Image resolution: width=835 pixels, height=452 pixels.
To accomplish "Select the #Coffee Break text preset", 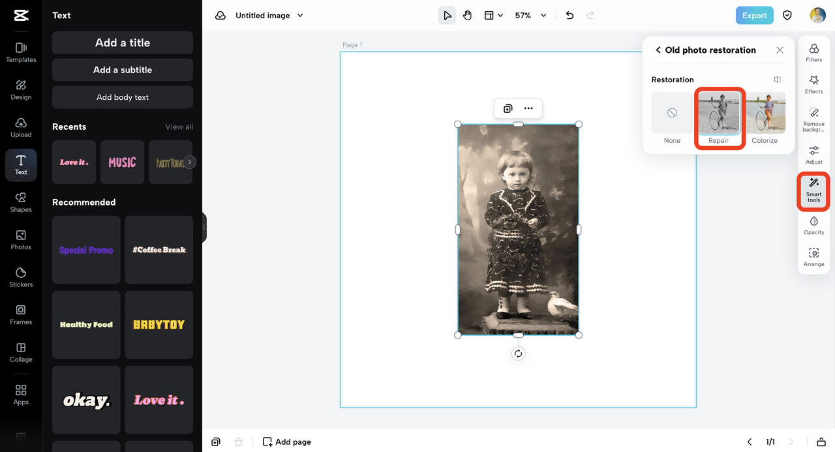I will pos(159,250).
